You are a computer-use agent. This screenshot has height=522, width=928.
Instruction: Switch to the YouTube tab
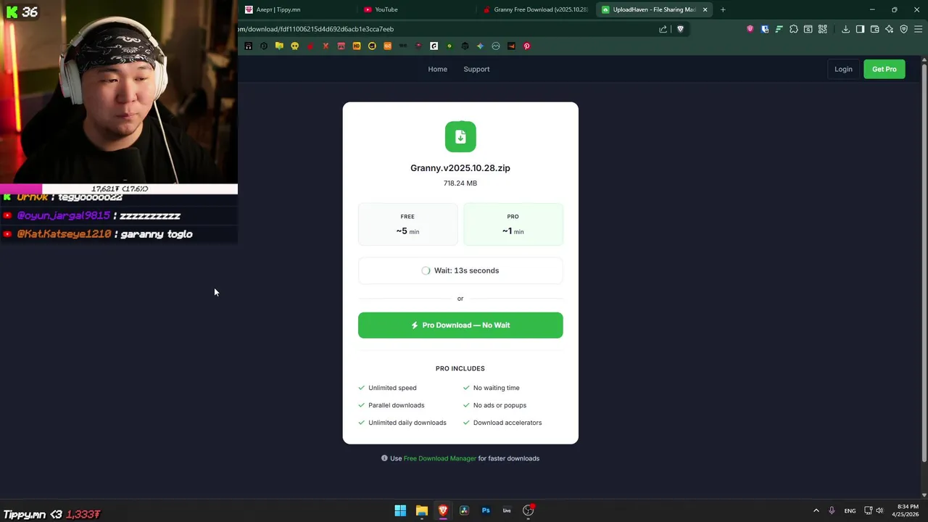pos(417,9)
